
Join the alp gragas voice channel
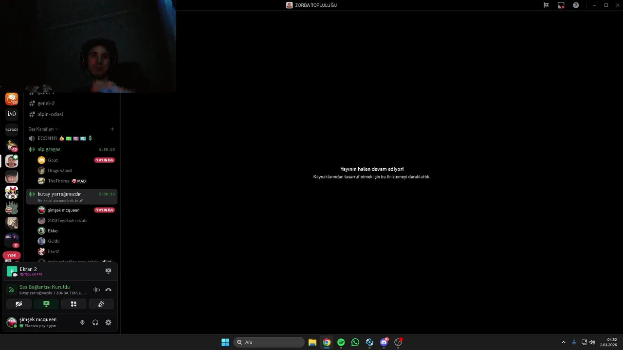click(x=72, y=149)
